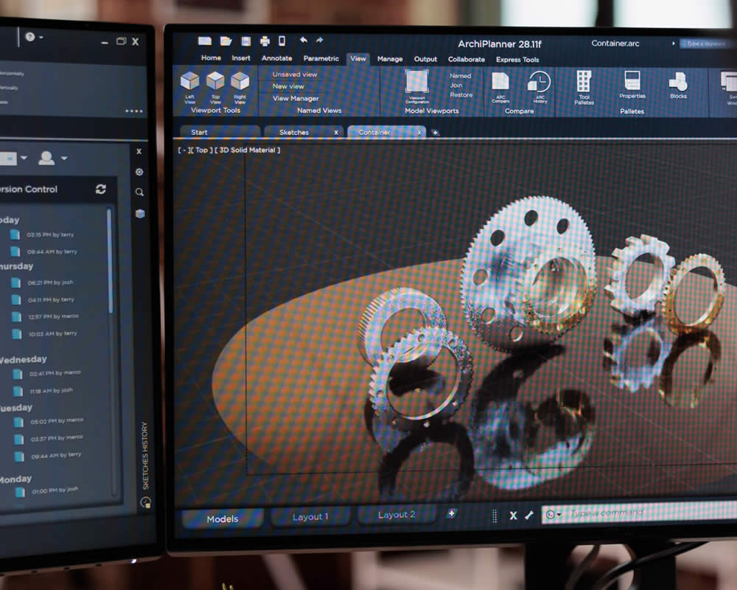Launch ARC Compare tool

tap(500, 87)
